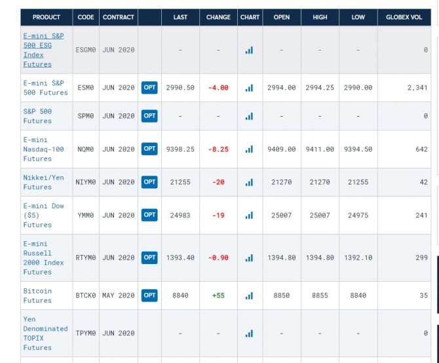Viewport: 439px width, 363px height.
Task: Open the E-mini Nasdaq-100 chart icon
Action: [249, 149]
